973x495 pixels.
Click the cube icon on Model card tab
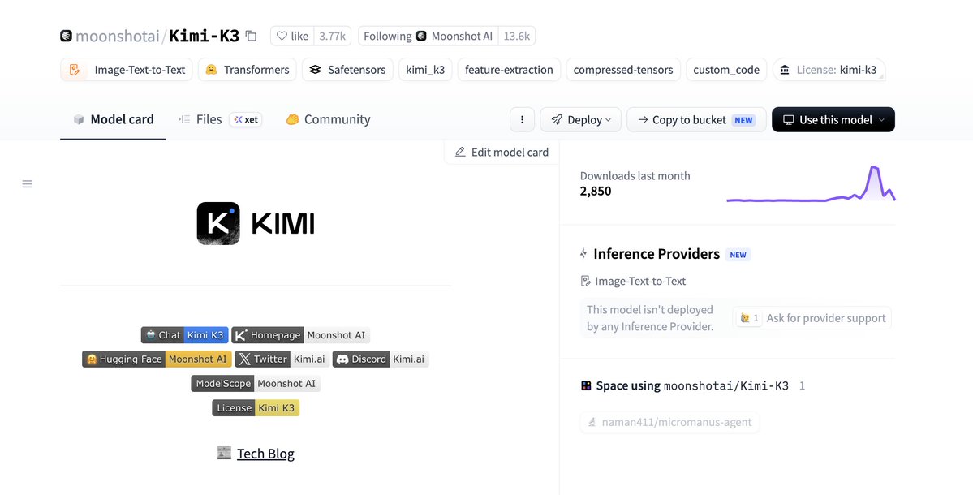point(79,120)
